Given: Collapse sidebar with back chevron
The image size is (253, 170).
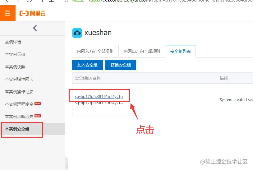Looking at the screenshot, I should pos(35,28).
